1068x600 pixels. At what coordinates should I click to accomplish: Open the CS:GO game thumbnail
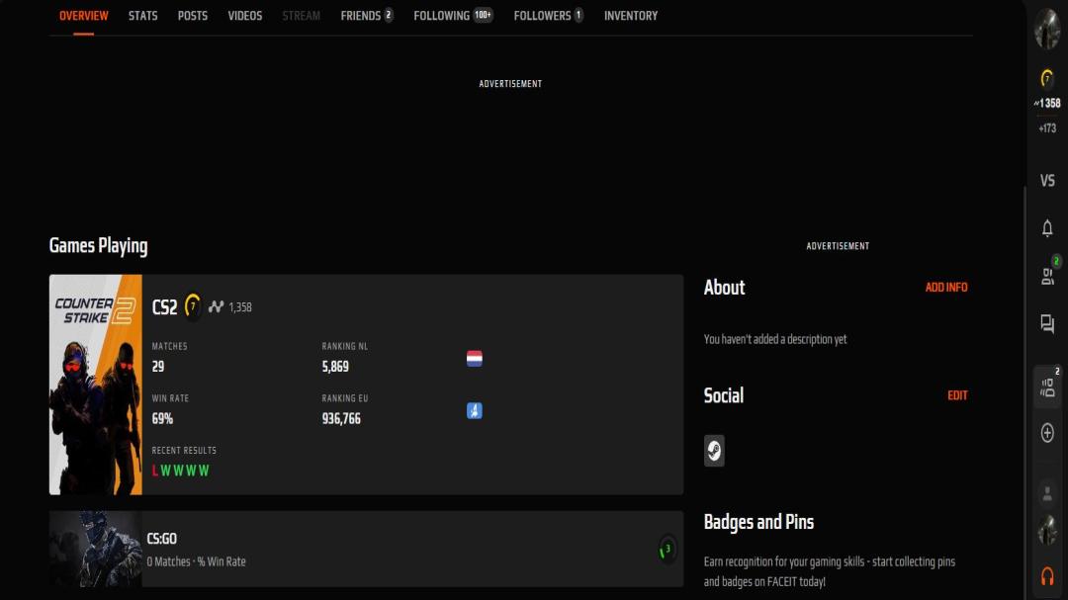[x=95, y=549]
